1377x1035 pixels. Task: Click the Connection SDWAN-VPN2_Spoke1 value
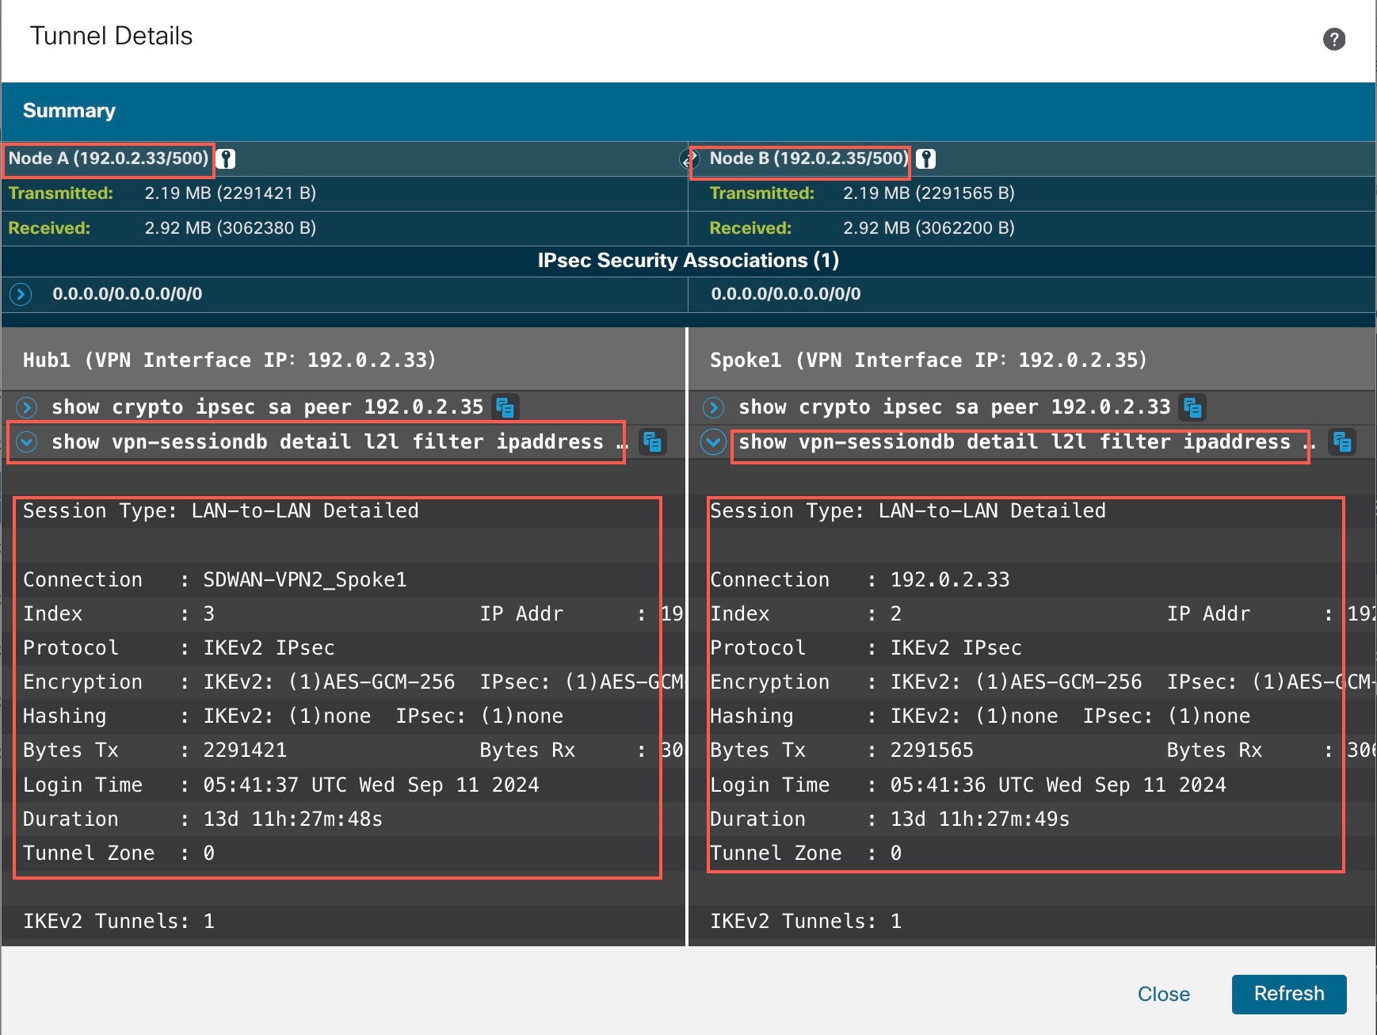click(304, 579)
